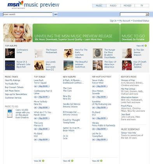Image resolution: width=153 pixels, height=164 pixels.
Task: Open the Sign In link
Action: point(113,21)
